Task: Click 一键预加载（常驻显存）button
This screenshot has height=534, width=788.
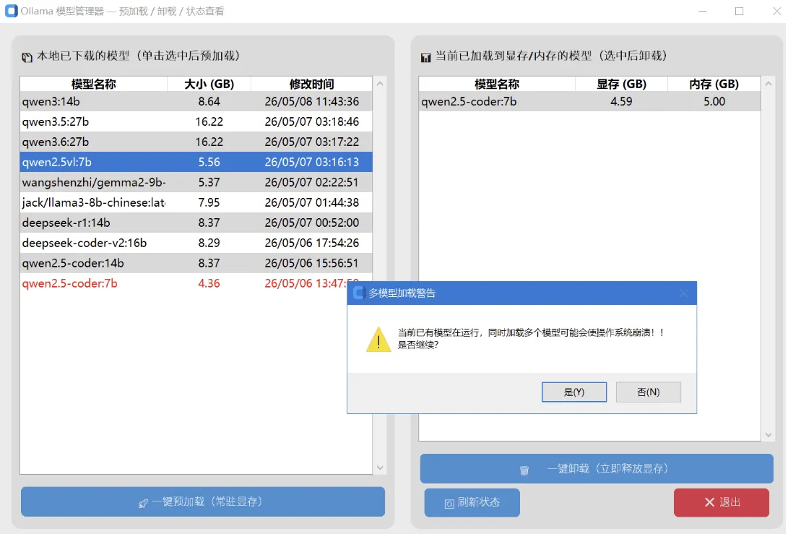Action: click(203, 501)
